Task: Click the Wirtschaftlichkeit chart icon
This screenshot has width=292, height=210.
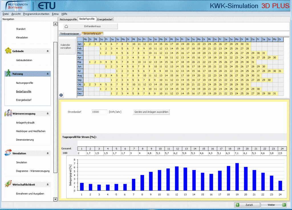Action: [8, 184]
